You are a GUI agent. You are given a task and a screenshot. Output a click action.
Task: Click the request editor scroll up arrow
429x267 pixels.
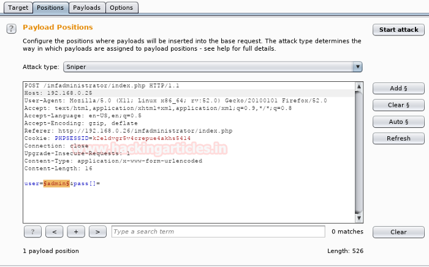coord(359,85)
